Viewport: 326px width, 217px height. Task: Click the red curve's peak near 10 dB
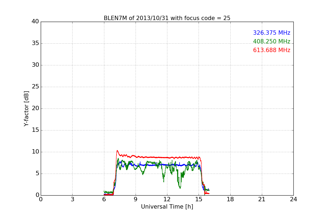click(x=117, y=151)
